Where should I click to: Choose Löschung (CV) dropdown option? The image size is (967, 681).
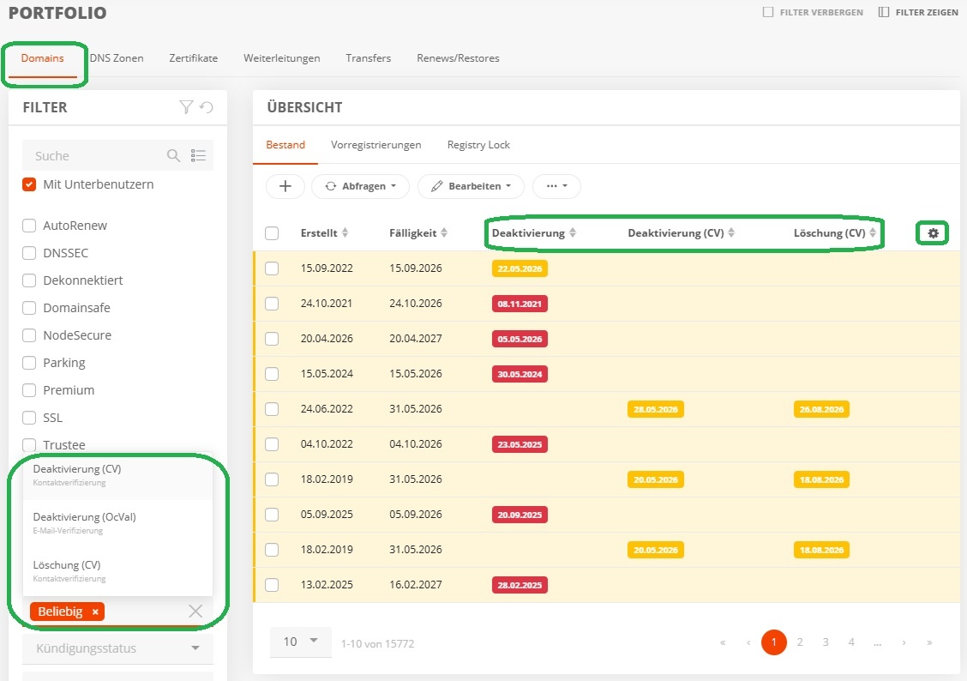point(117,570)
